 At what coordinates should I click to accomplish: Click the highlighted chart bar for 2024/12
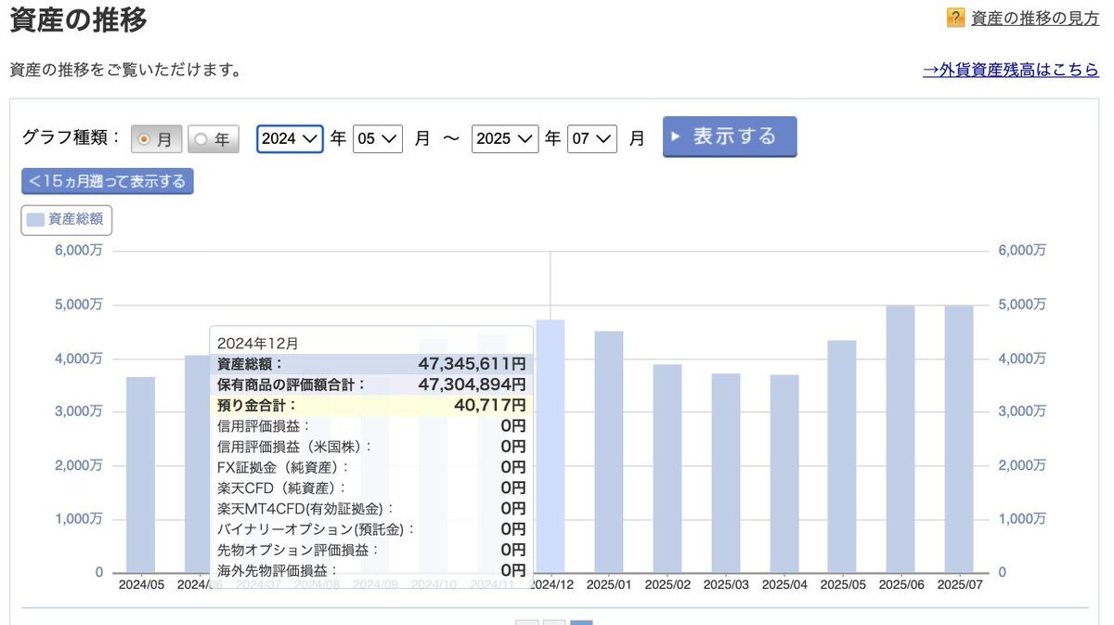(551, 447)
